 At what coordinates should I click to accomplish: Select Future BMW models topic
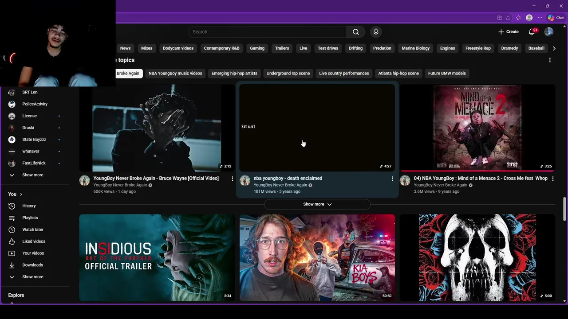447,74
